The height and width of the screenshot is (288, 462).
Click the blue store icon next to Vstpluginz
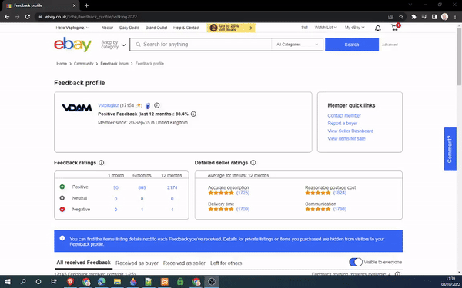[x=148, y=105]
